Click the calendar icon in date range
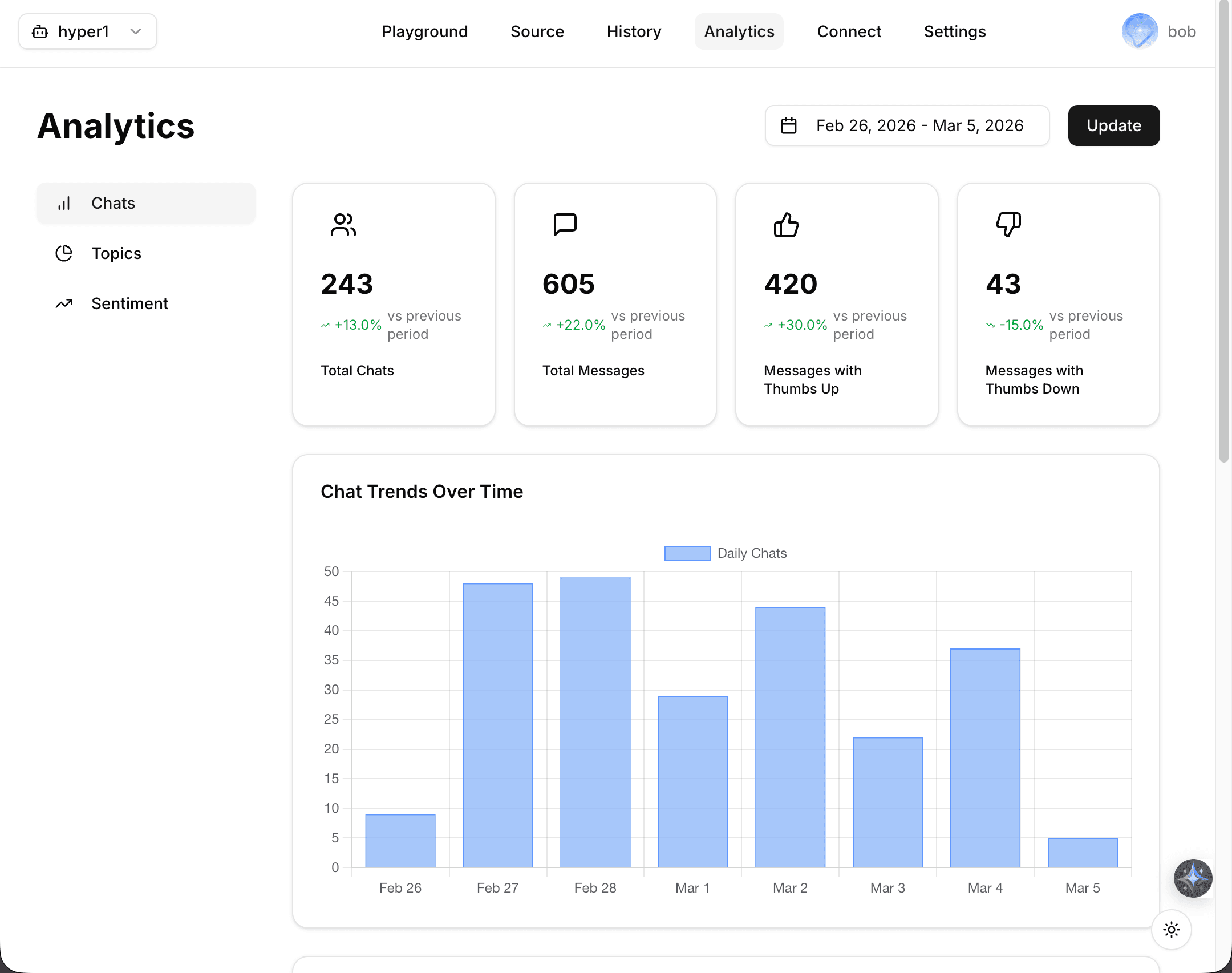Viewport: 1232px width, 973px height. click(x=789, y=125)
